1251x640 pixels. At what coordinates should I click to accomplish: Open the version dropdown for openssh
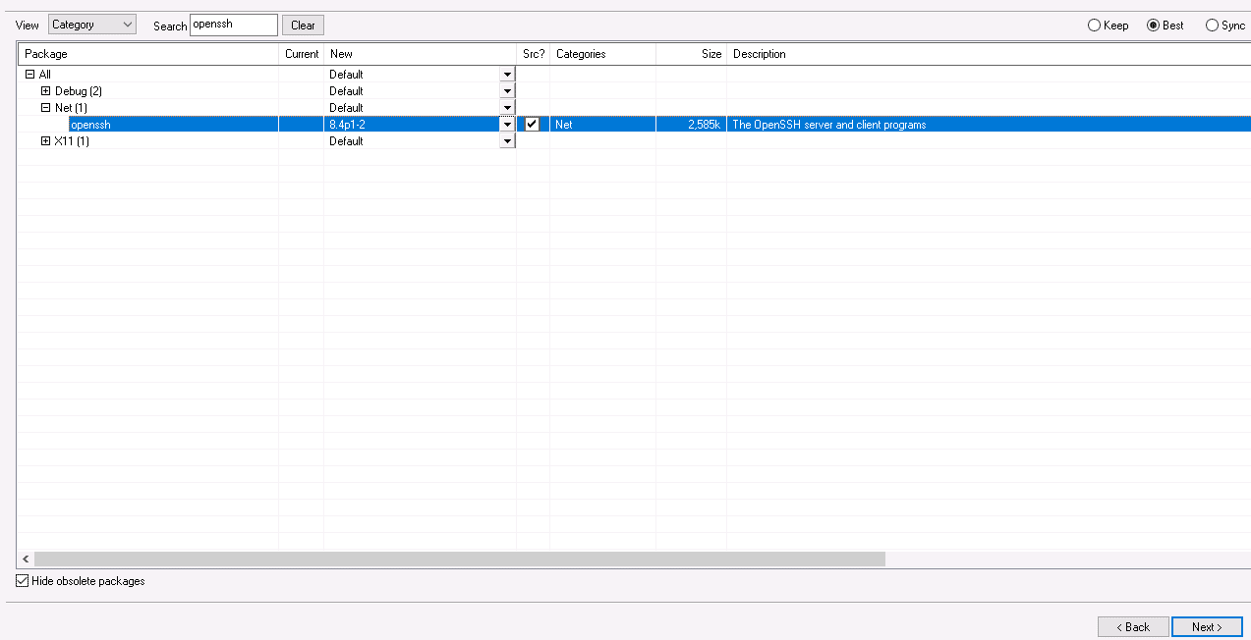[x=507, y=125]
